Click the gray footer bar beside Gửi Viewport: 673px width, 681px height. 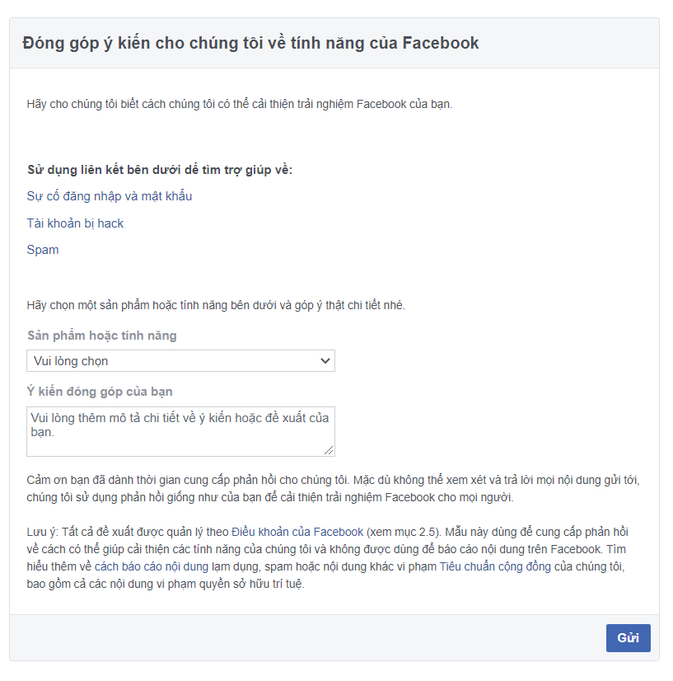pos(304,638)
